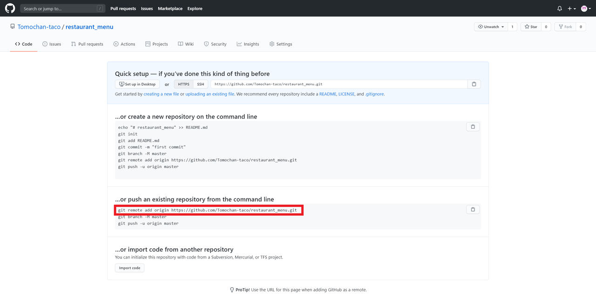Open the stargazers count
This screenshot has width=596, height=299.
tap(545, 27)
